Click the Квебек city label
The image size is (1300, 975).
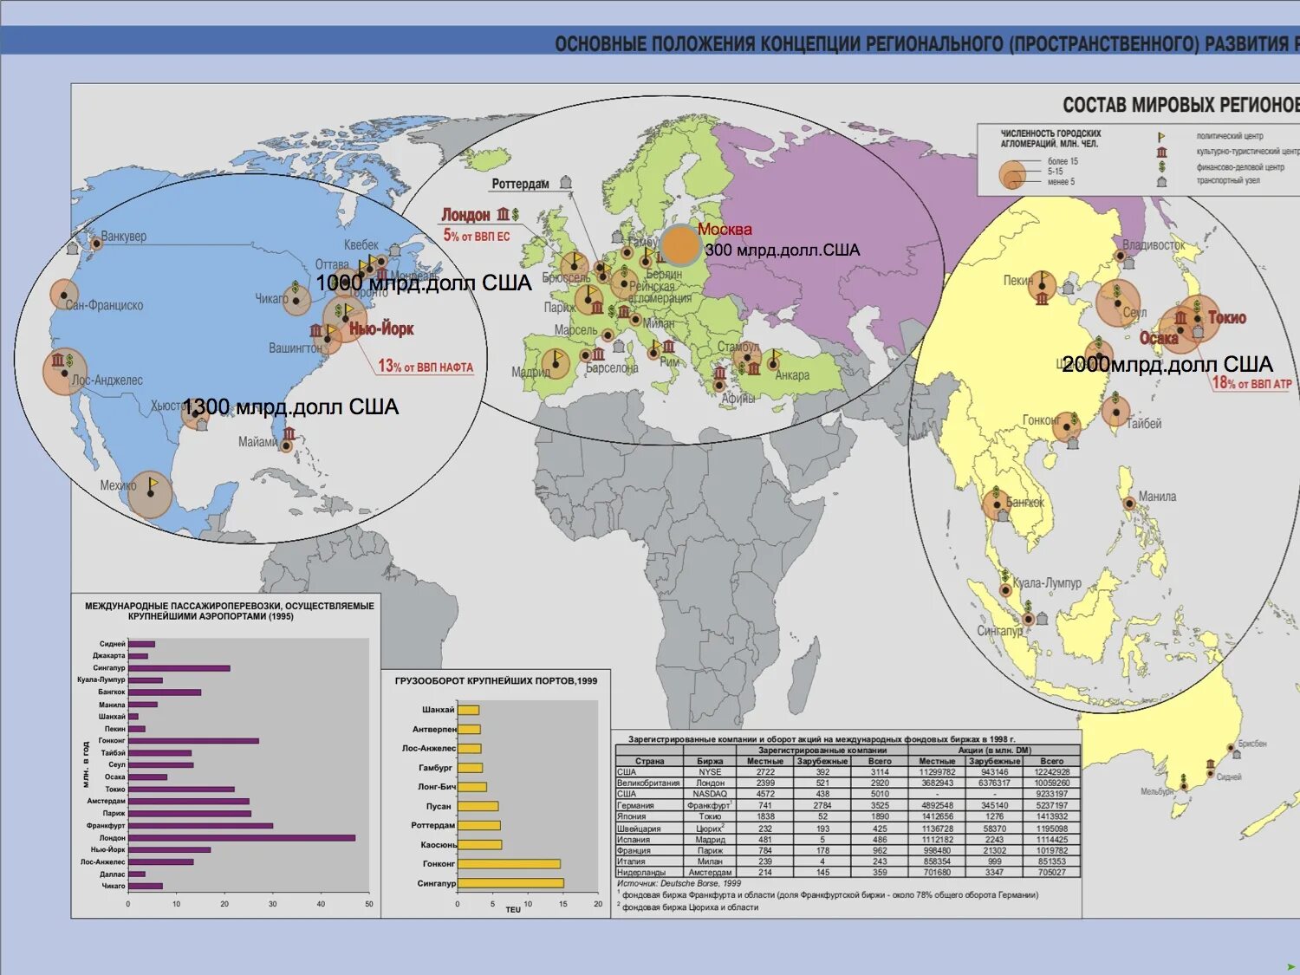(x=361, y=245)
